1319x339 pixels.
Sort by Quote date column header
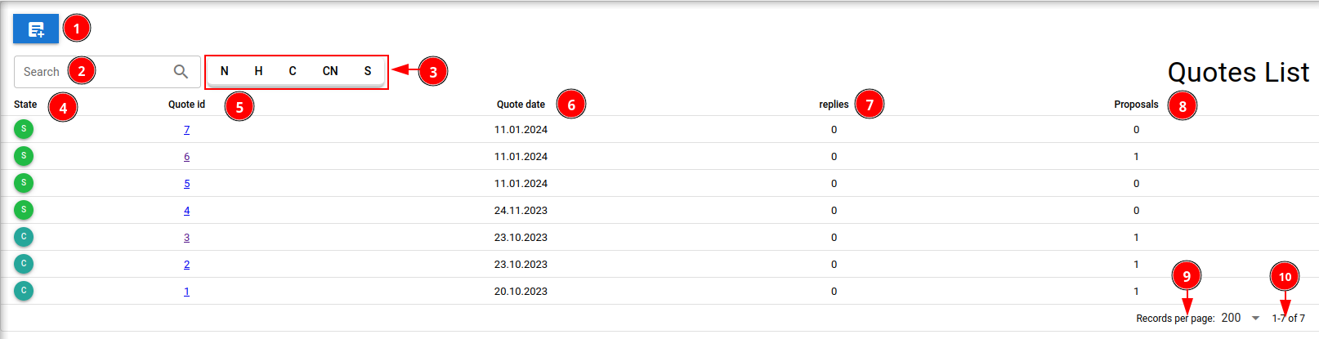point(521,105)
